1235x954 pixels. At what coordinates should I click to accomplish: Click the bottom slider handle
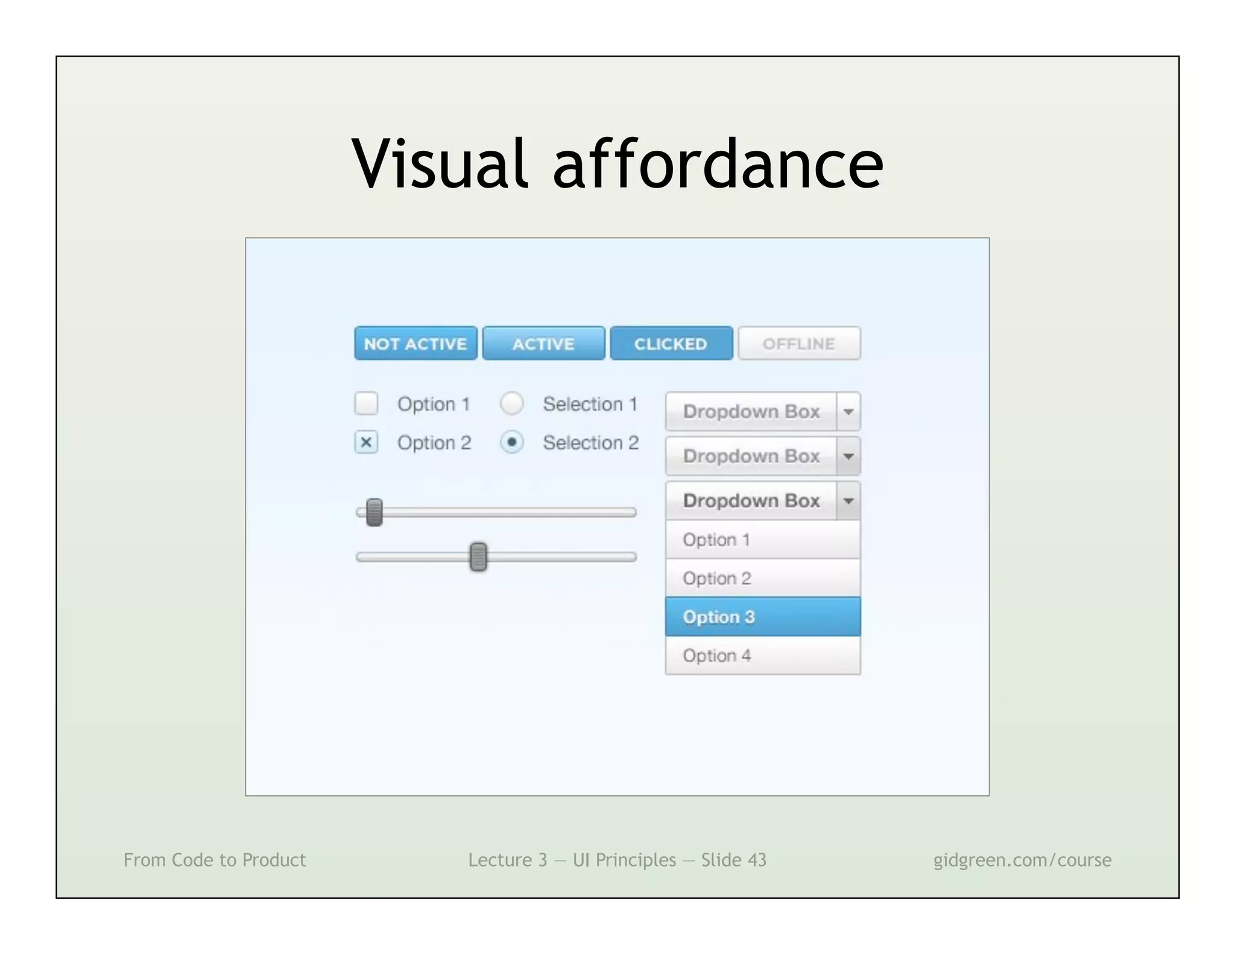coord(478,557)
